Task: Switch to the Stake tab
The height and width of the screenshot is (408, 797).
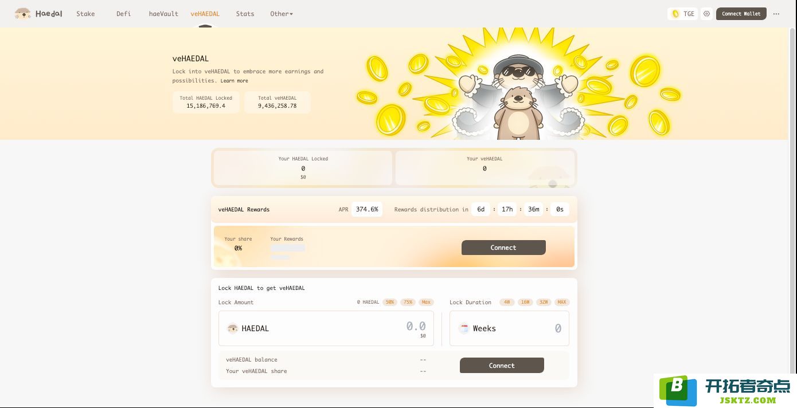Action: [85, 14]
